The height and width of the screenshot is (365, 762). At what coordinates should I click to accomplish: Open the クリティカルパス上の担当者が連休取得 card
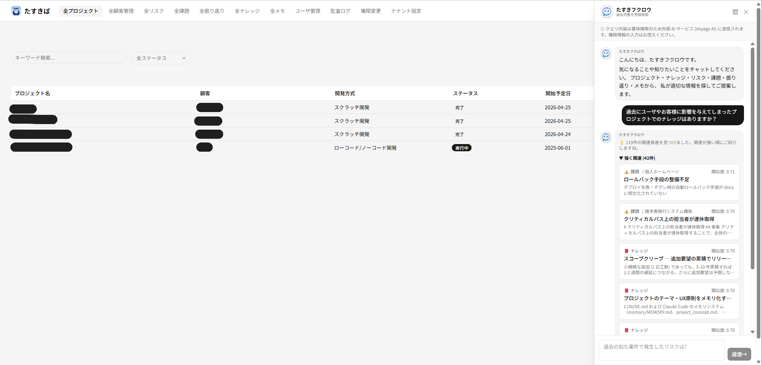679,222
